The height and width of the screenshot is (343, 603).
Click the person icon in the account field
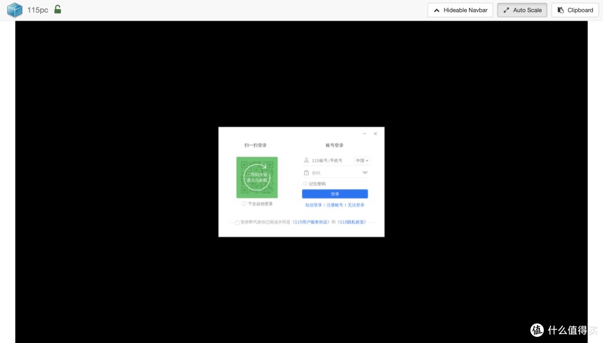(x=306, y=160)
